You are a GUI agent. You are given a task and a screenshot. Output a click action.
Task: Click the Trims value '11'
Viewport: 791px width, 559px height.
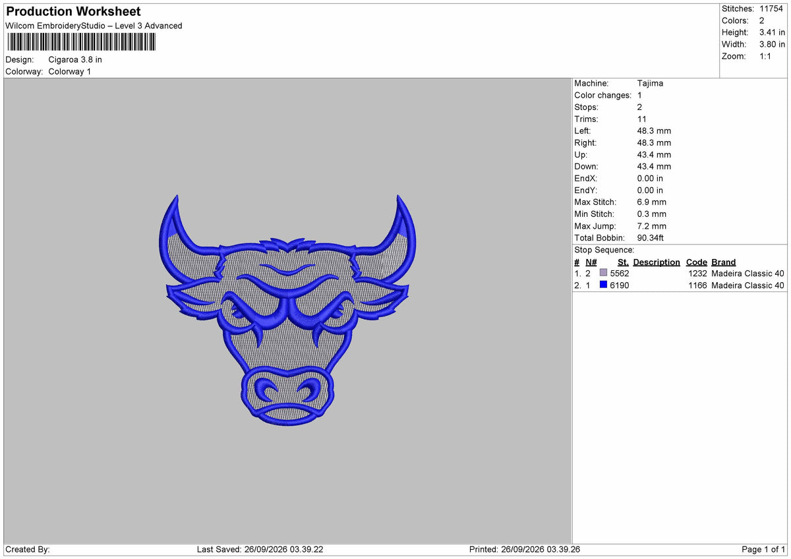pyautogui.click(x=641, y=119)
